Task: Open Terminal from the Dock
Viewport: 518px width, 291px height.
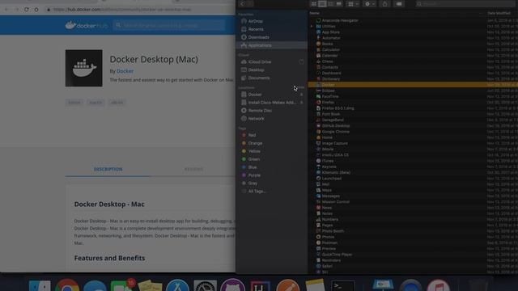Action: (343, 286)
